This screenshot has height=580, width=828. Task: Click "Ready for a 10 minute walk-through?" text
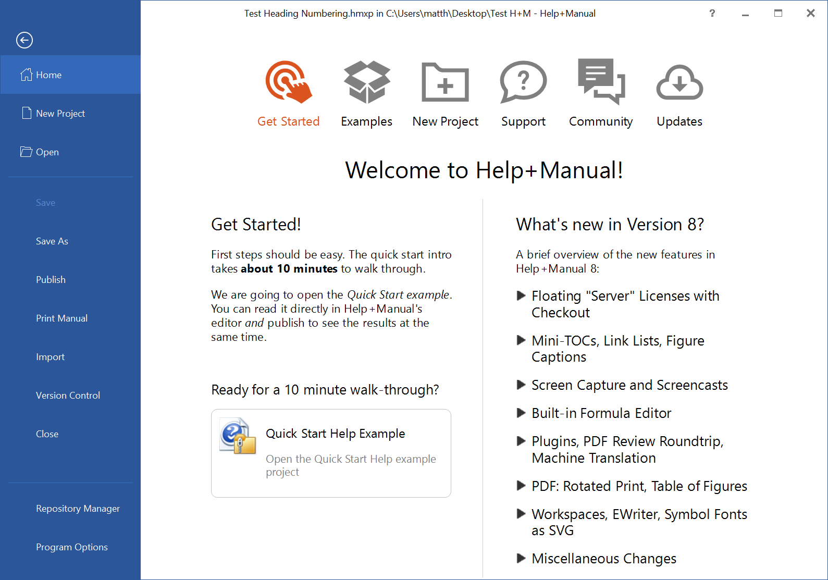(x=325, y=390)
